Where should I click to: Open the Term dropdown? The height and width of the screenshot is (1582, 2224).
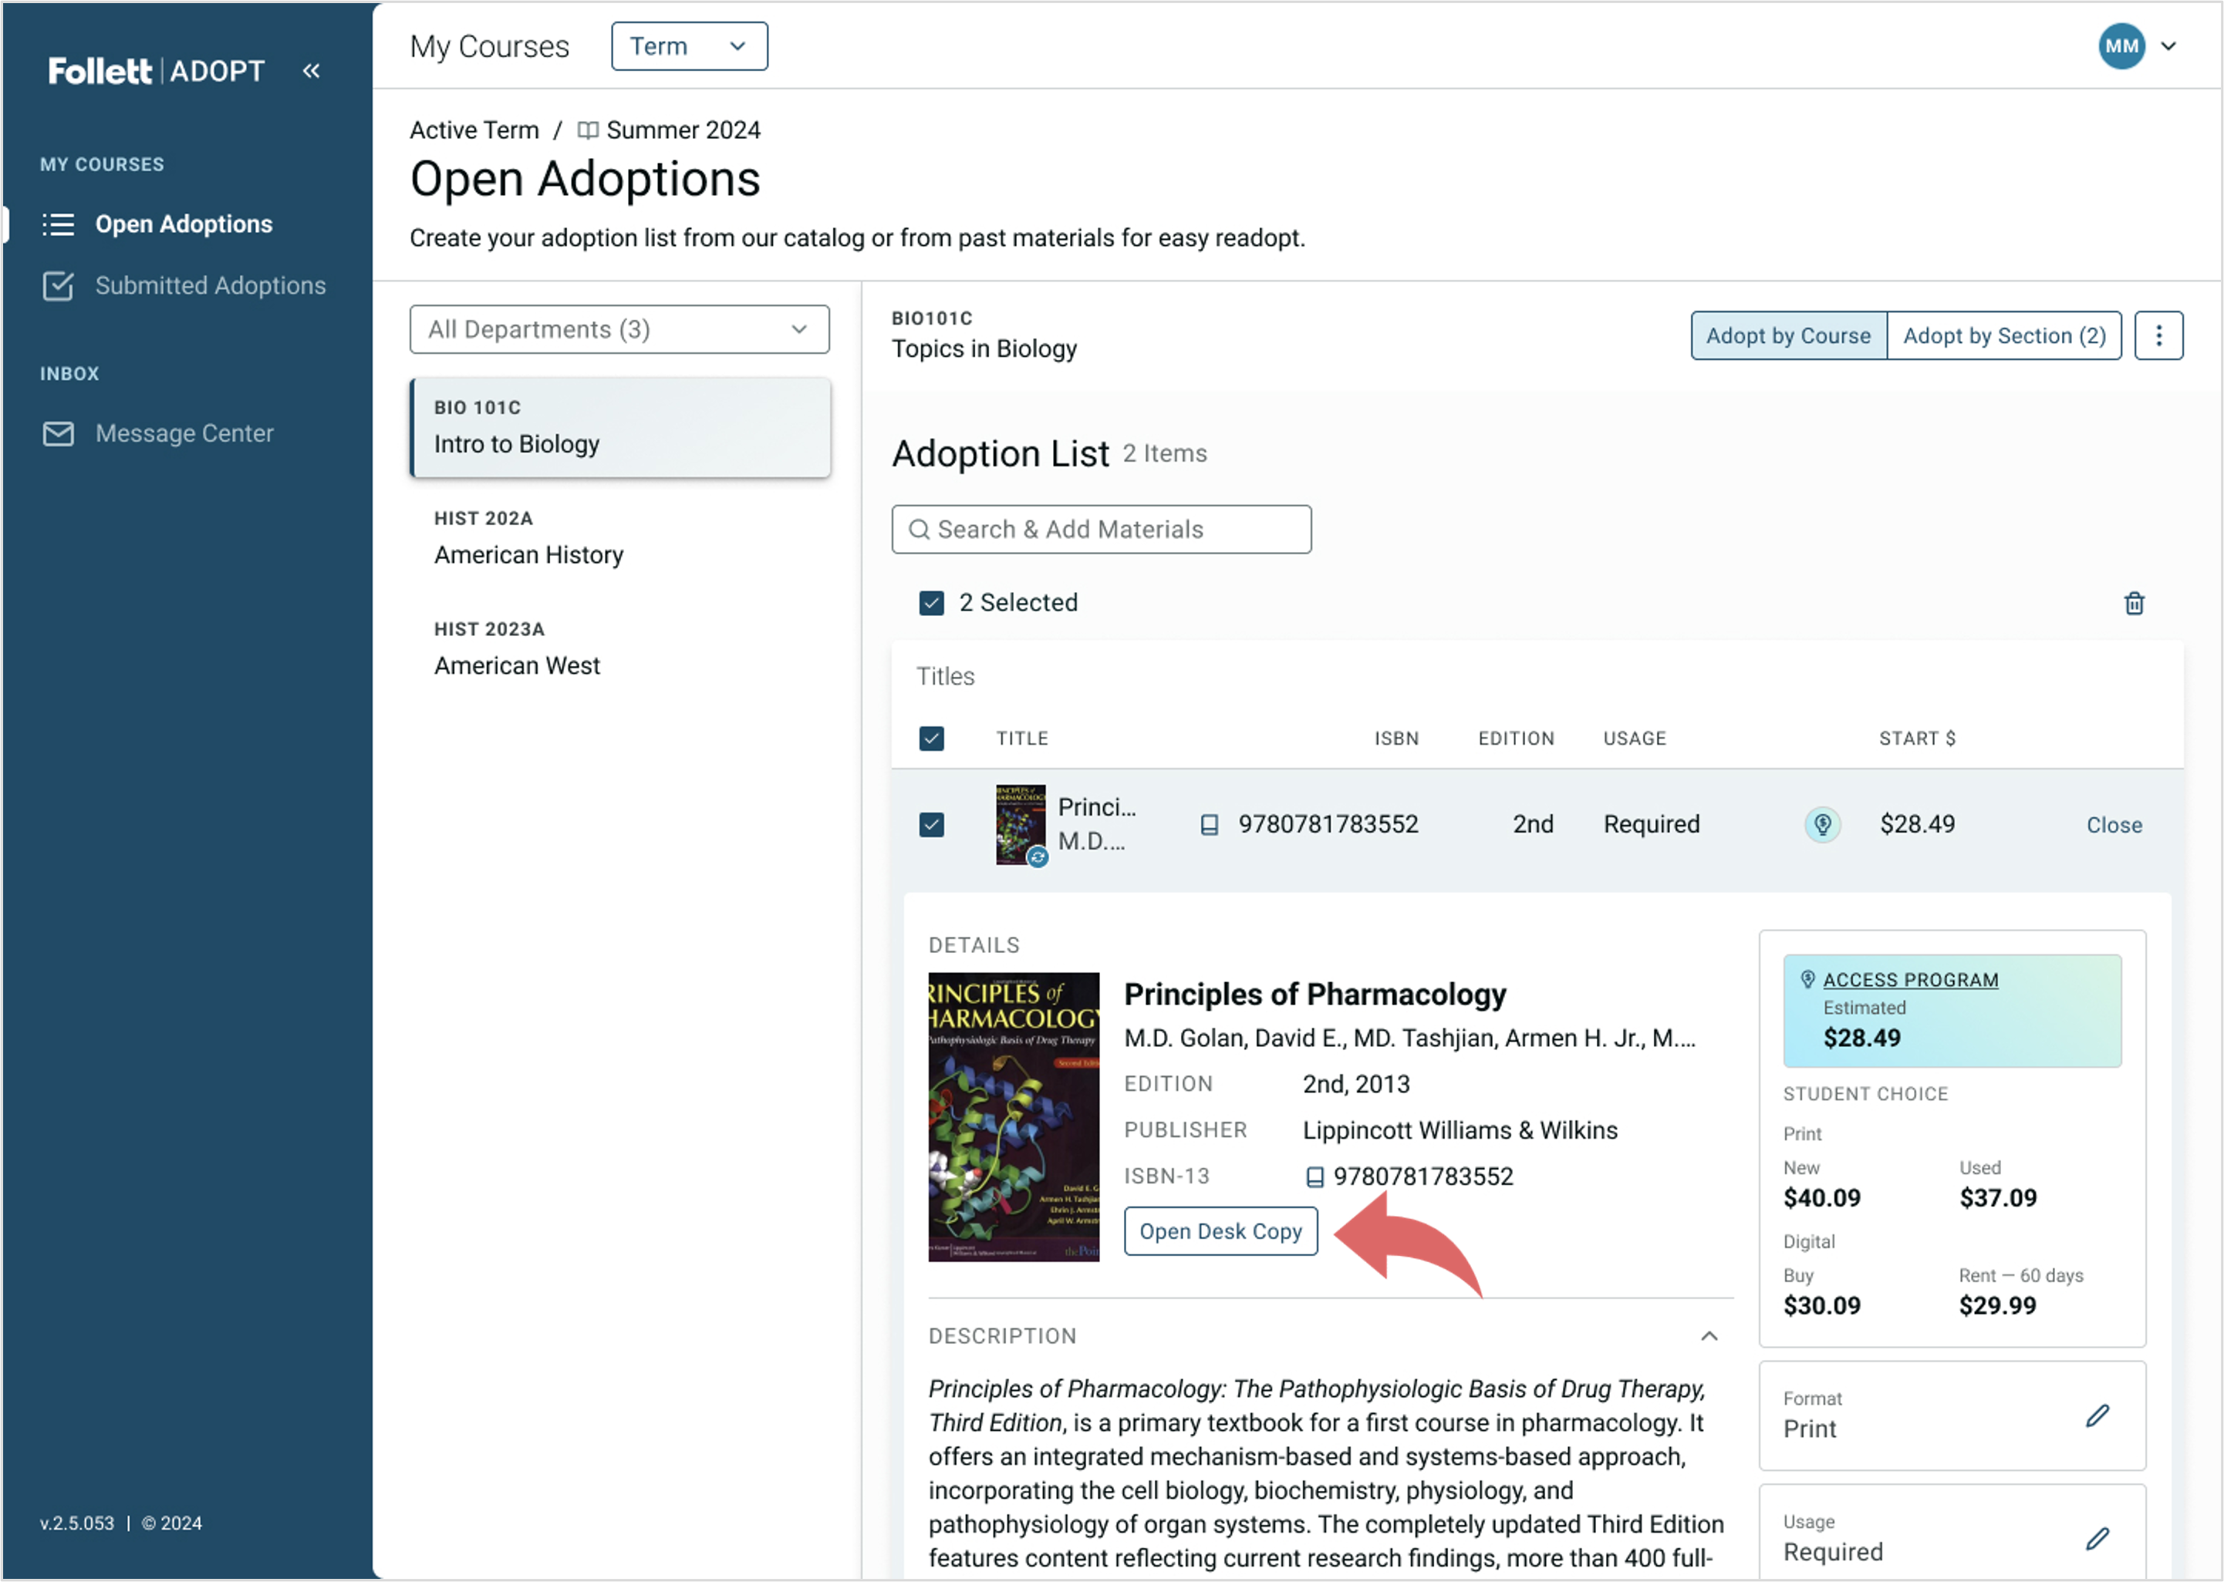pos(689,45)
